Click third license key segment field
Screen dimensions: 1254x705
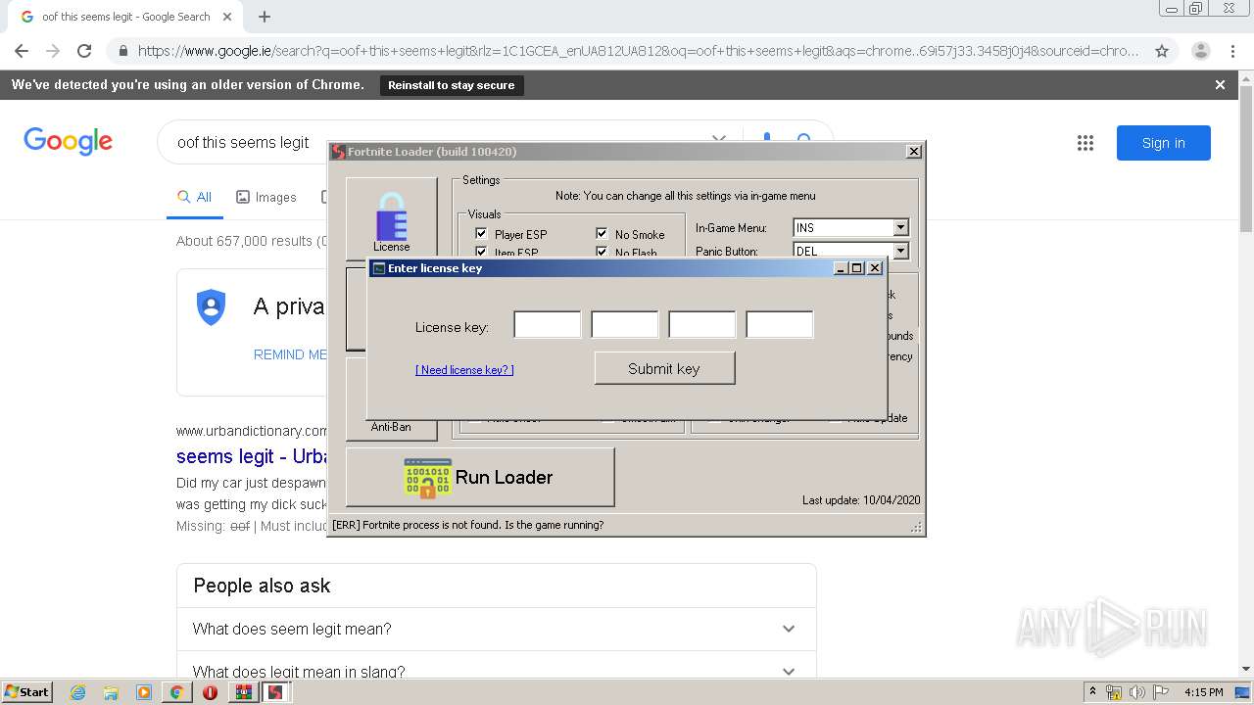click(702, 324)
